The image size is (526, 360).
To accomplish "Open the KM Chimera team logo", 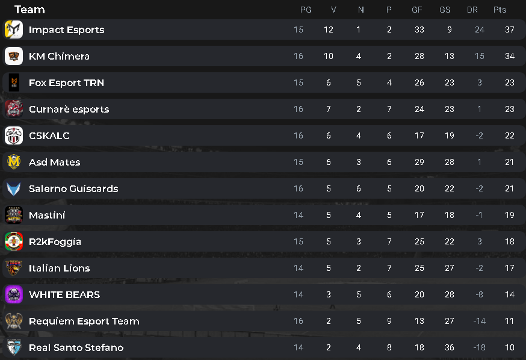I will (x=14, y=56).
